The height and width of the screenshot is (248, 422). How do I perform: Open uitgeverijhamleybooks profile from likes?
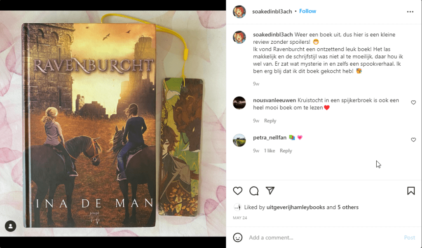point(295,207)
